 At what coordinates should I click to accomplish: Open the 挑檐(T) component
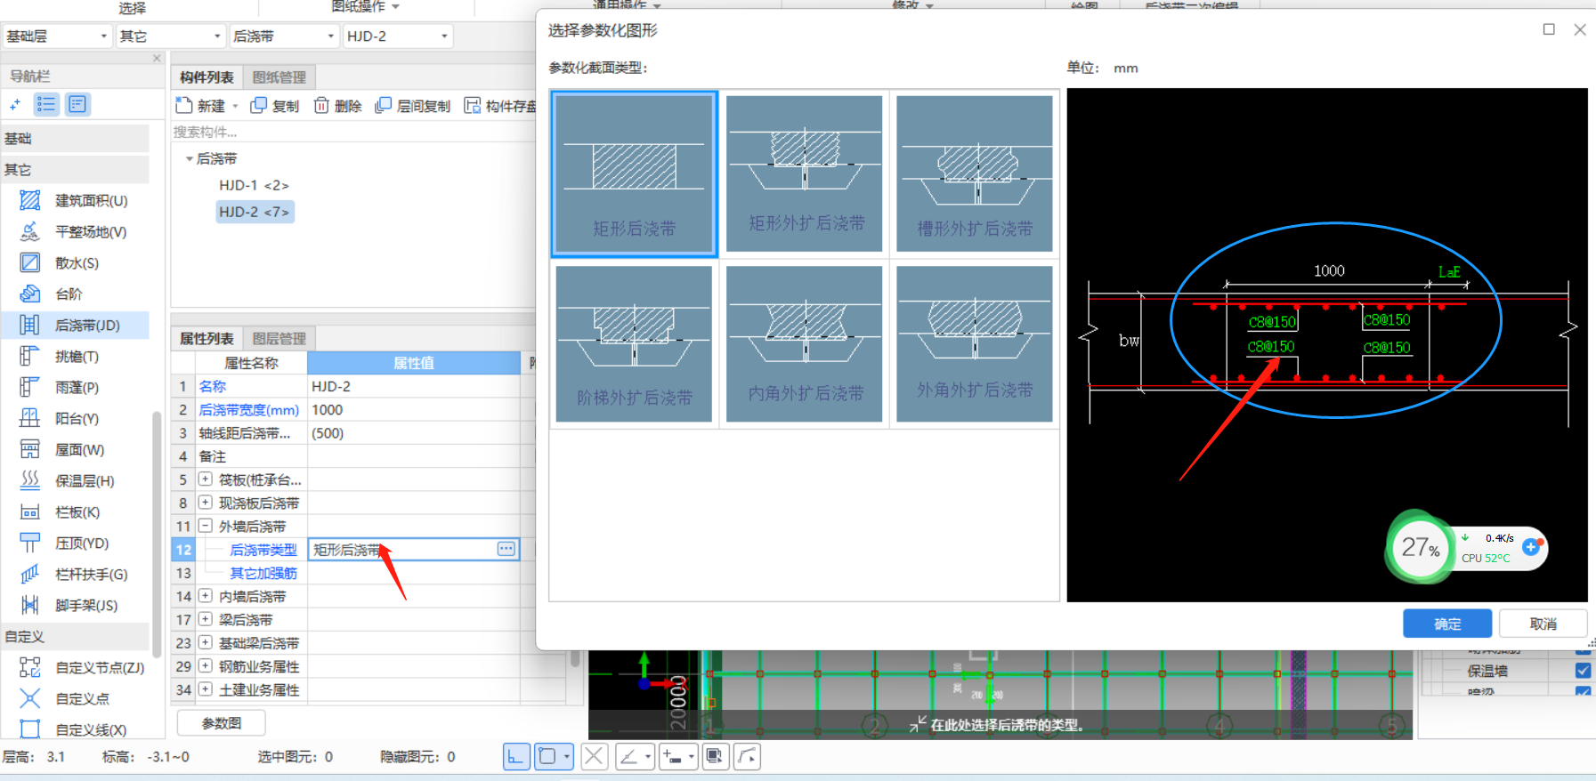coord(75,357)
